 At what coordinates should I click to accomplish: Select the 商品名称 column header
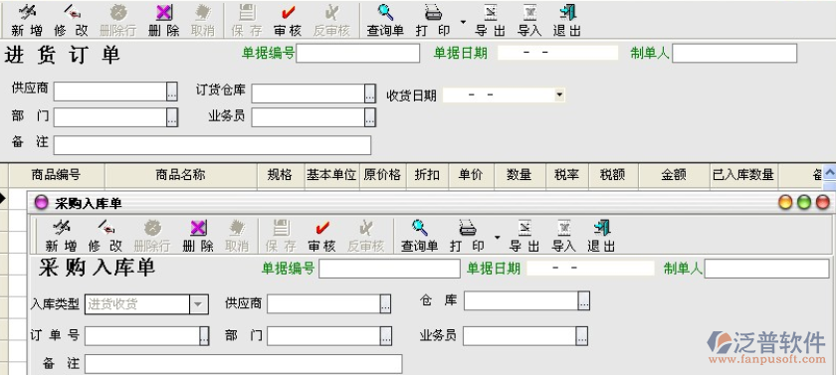click(181, 175)
